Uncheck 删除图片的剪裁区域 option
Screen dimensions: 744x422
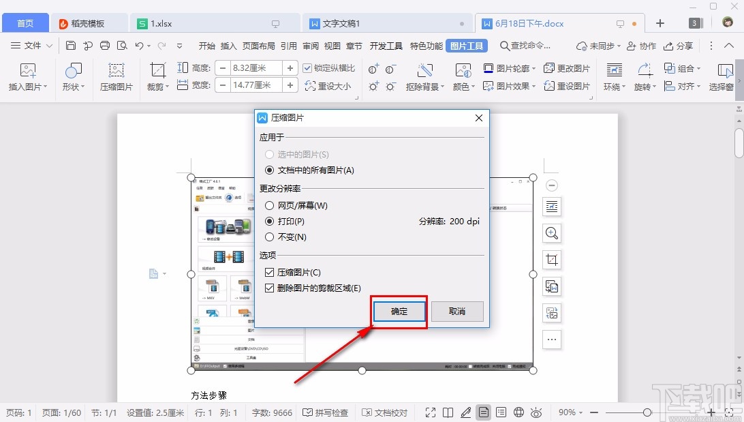click(x=268, y=287)
